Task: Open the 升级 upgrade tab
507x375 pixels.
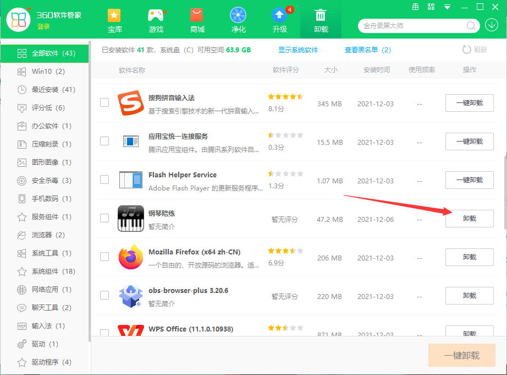Action: tap(280, 21)
